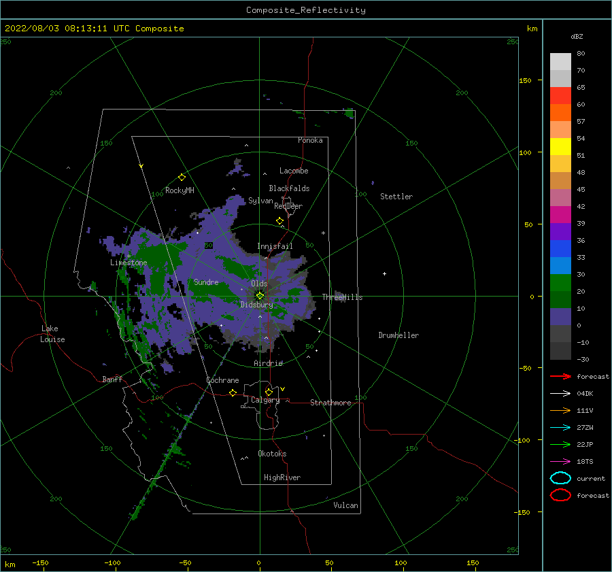Click the Sylvan label
The image size is (612, 572).
(x=260, y=201)
